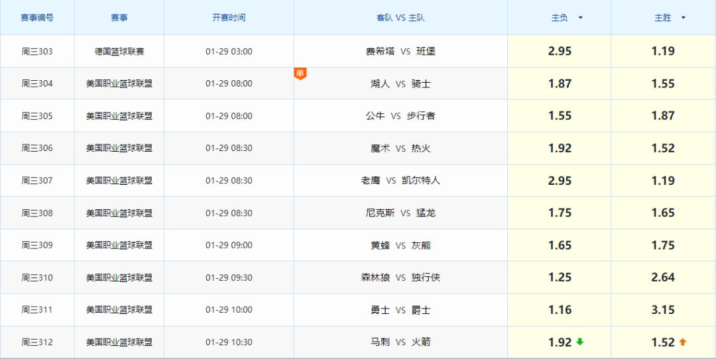Click the 赛事编号 column header

coord(37,18)
